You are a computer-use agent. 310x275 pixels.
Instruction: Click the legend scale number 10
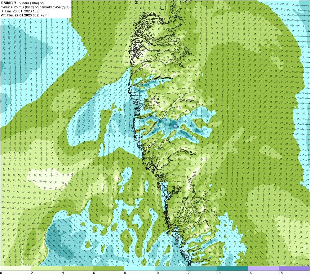tap(157, 273)
